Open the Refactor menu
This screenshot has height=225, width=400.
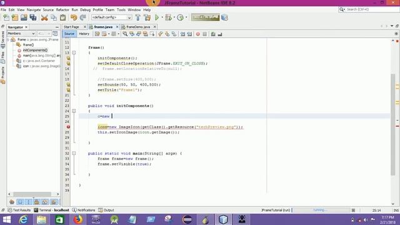click(62, 10)
